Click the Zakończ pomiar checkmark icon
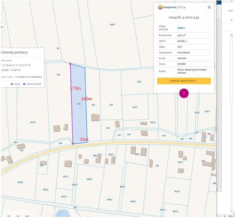 24,84
